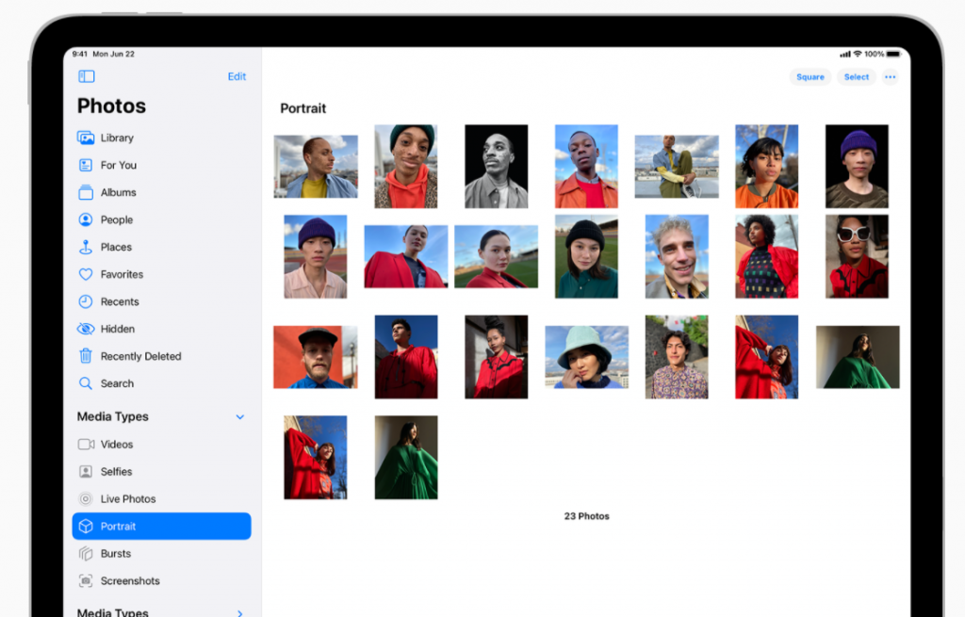Open the Bursts icon
Screen dimensions: 965x617
coord(86,554)
